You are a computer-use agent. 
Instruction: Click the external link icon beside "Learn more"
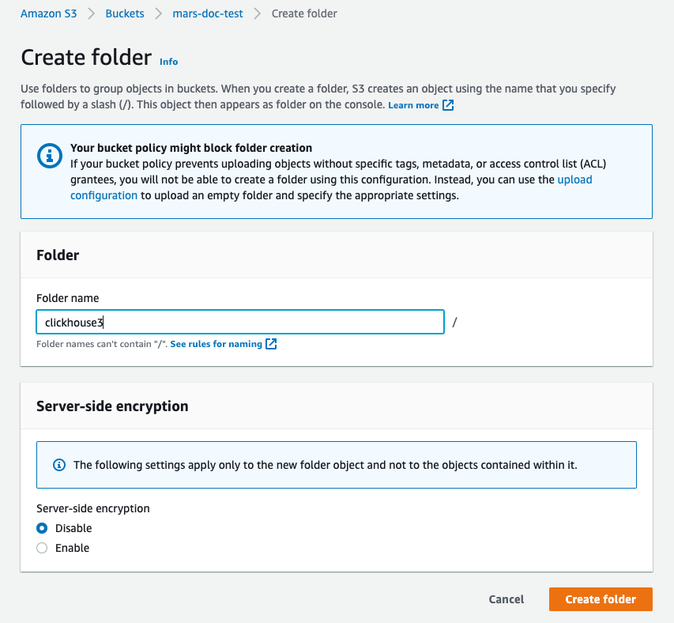tap(448, 104)
